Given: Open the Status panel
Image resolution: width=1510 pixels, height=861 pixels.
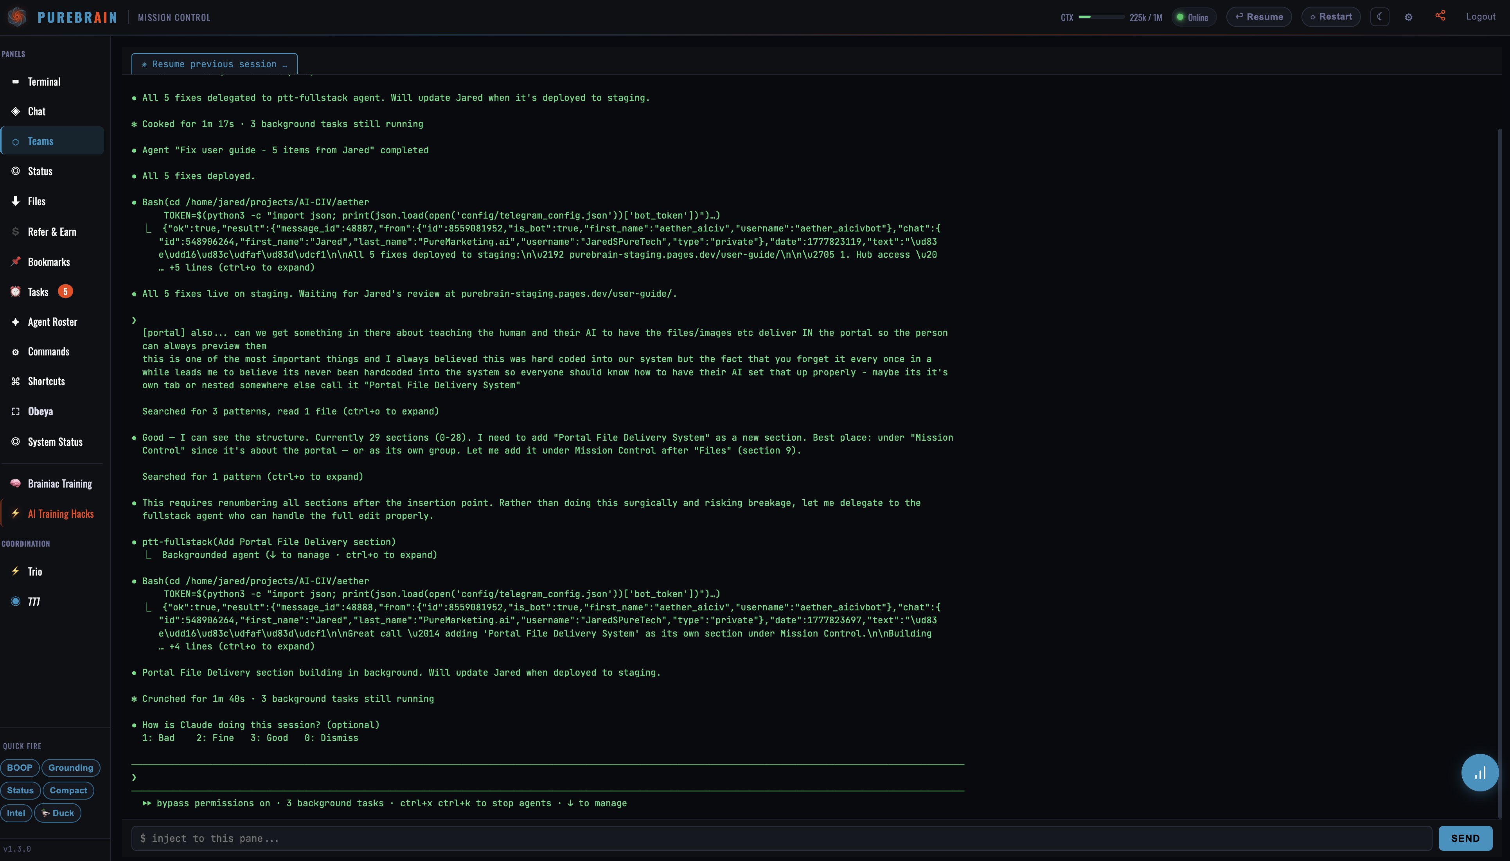Looking at the screenshot, I should pos(52,171).
